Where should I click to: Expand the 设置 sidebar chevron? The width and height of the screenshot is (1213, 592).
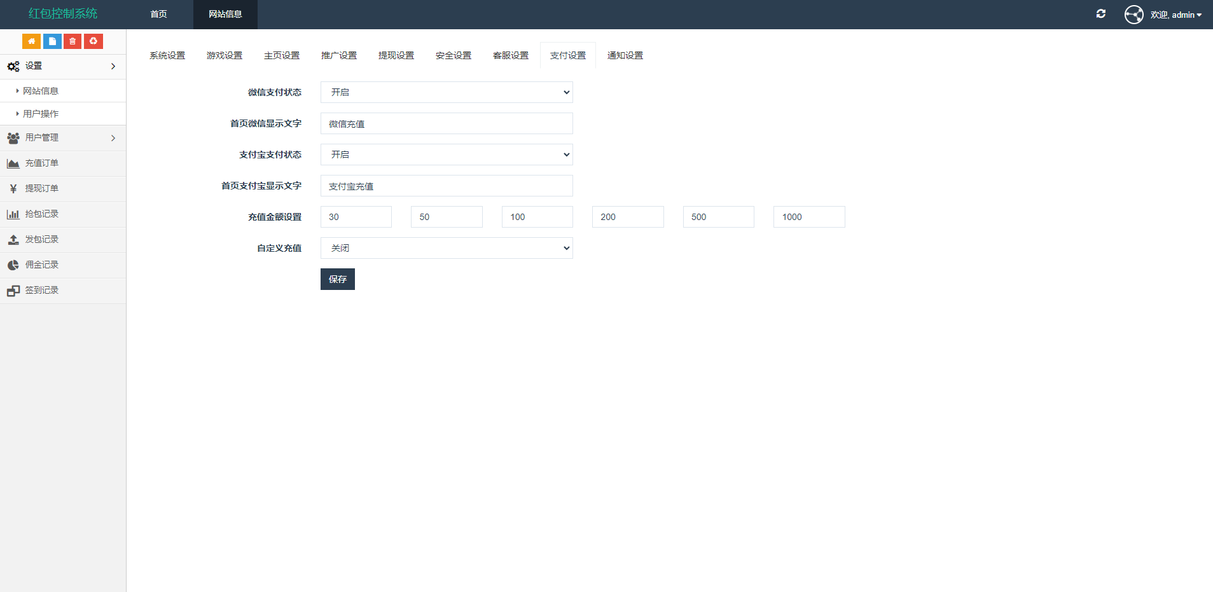(x=113, y=66)
